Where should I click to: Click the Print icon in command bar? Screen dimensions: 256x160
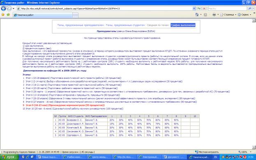point(214,15)
